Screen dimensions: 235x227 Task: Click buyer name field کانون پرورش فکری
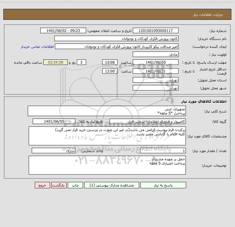[116, 38]
